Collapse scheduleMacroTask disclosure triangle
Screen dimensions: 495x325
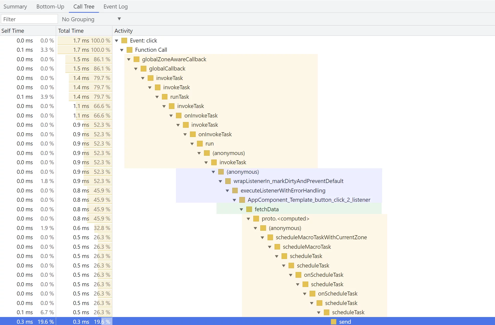[x=270, y=247]
